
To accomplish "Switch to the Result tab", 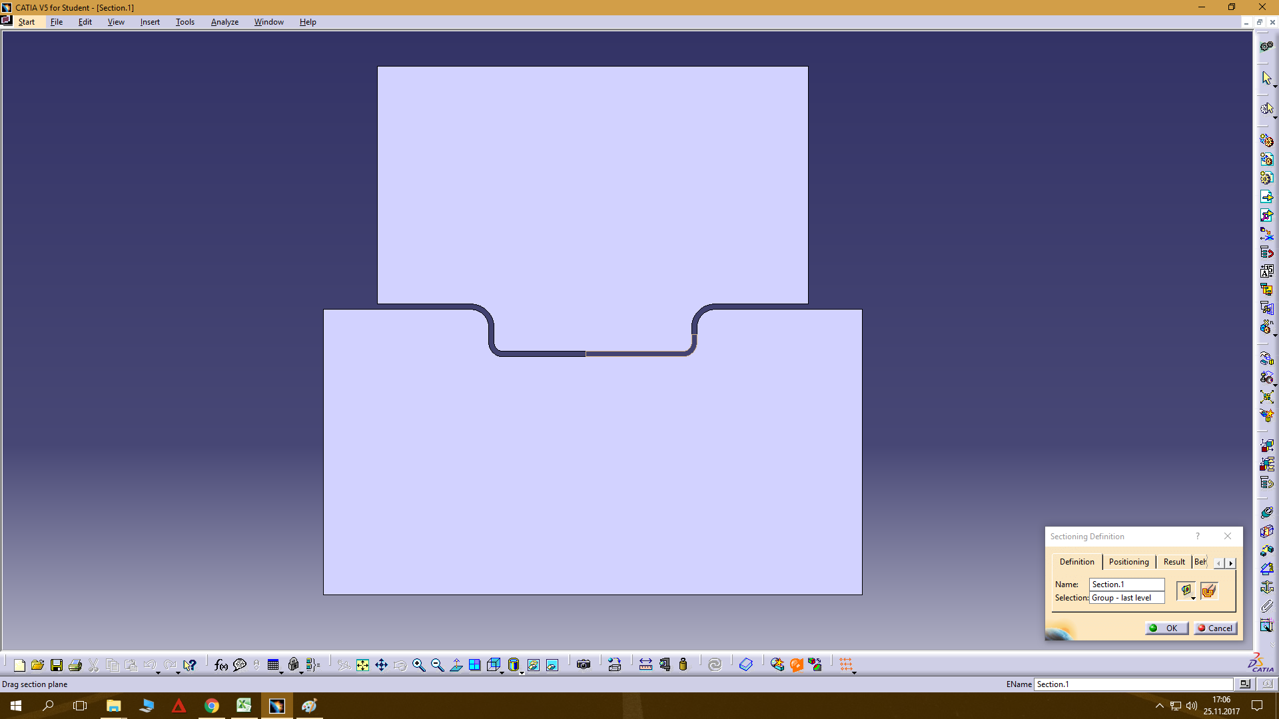I will pyautogui.click(x=1174, y=562).
